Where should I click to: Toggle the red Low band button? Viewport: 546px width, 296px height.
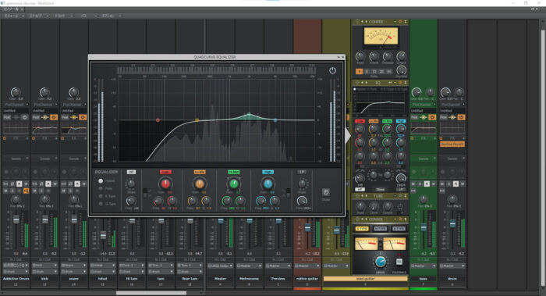165,172
